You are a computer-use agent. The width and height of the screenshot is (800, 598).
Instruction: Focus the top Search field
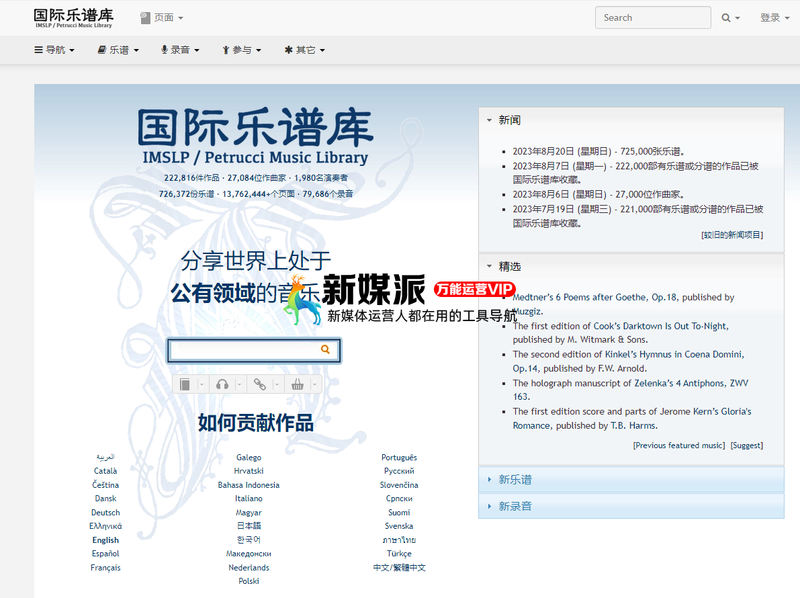pyautogui.click(x=652, y=18)
